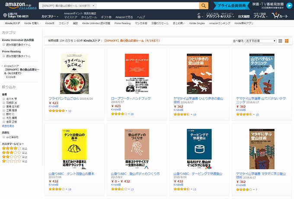
Task: Click the Prime video play arrow icon
Action: coord(289,6)
